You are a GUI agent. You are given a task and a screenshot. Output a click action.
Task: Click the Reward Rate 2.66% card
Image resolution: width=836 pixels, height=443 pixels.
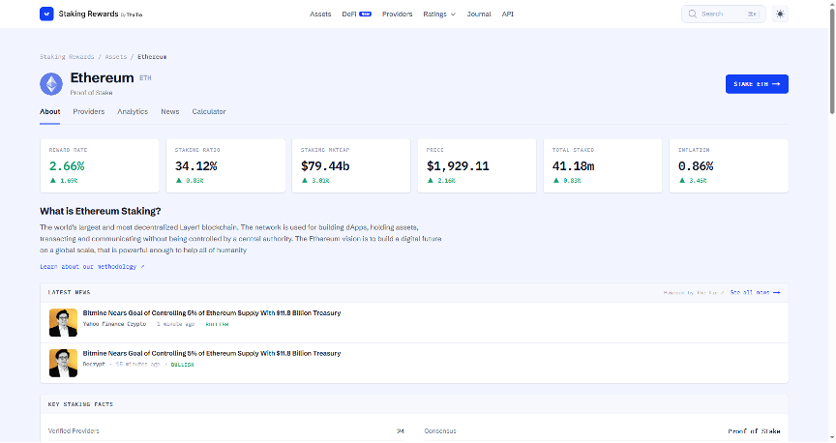pyautogui.click(x=100, y=165)
